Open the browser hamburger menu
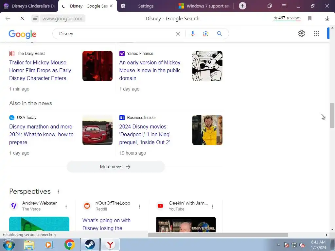This screenshot has height=251, width=335. (x=284, y=6)
